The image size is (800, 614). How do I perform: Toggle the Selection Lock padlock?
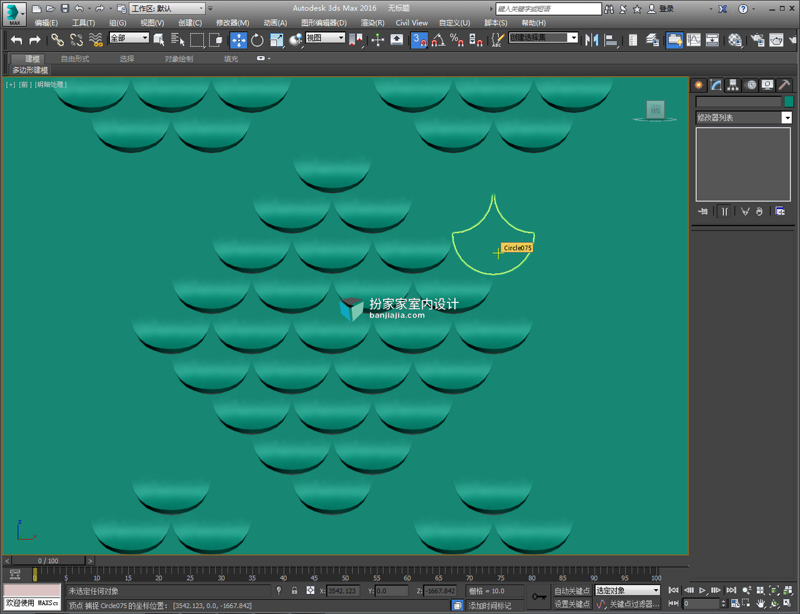tap(294, 590)
